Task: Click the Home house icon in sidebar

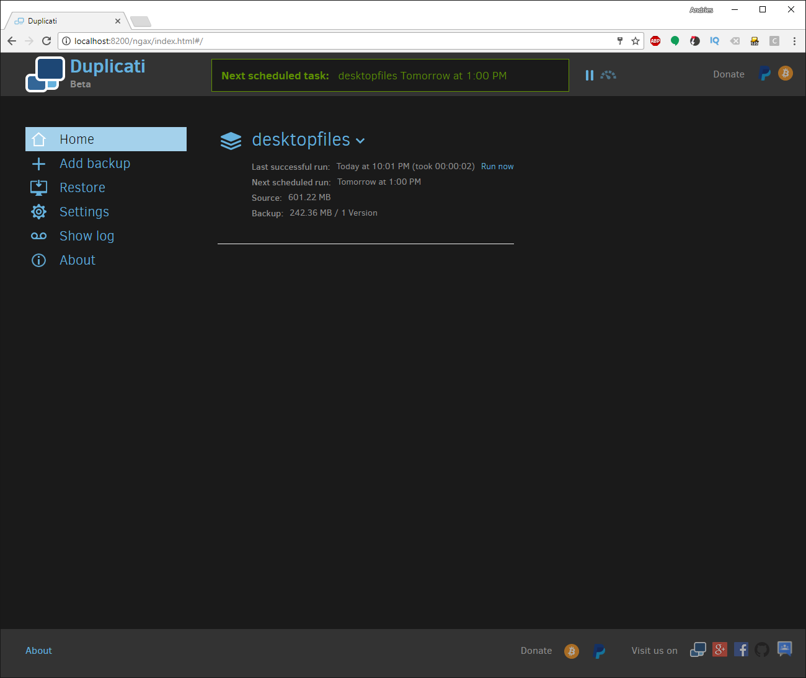Action: (39, 139)
